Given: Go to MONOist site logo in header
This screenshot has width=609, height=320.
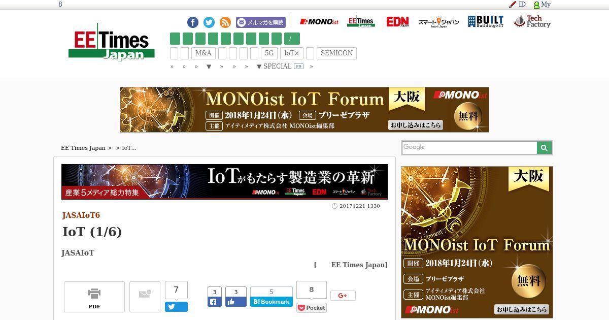Looking at the screenshot, I should 319,22.
